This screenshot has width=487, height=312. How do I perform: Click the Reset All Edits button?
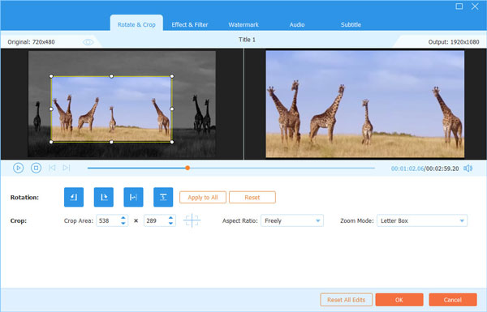point(347,300)
